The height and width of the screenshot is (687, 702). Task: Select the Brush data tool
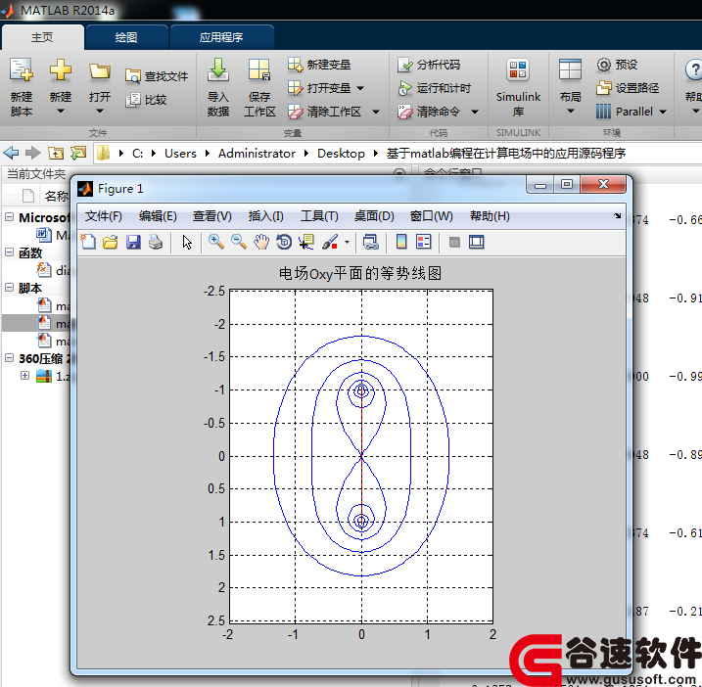pos(330,242)
